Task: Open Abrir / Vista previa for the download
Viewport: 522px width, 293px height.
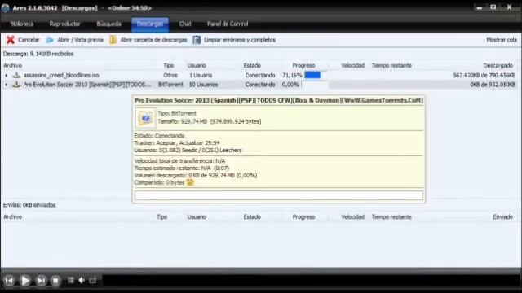Action: click(x=75, y=40)
